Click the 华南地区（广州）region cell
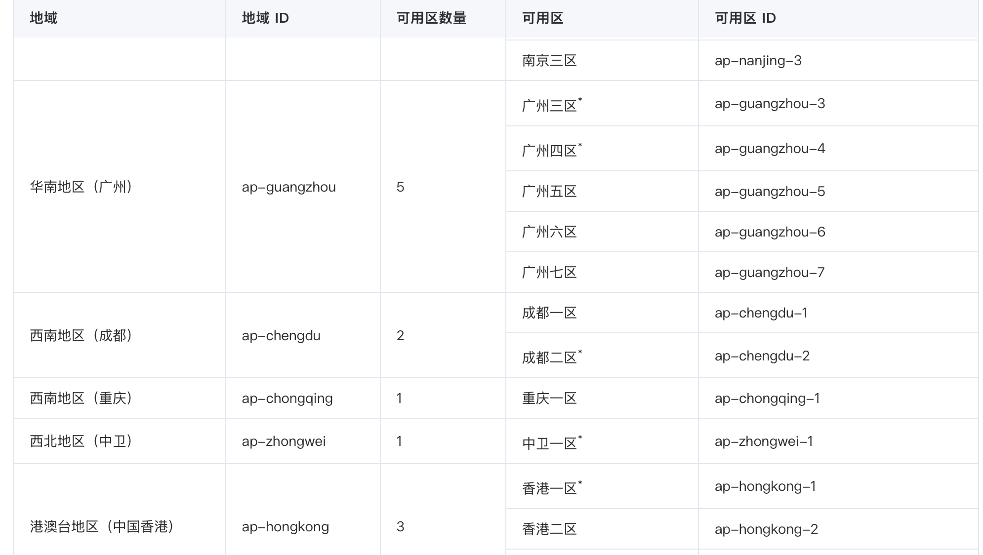983x555 pixels. coord(120,187)
